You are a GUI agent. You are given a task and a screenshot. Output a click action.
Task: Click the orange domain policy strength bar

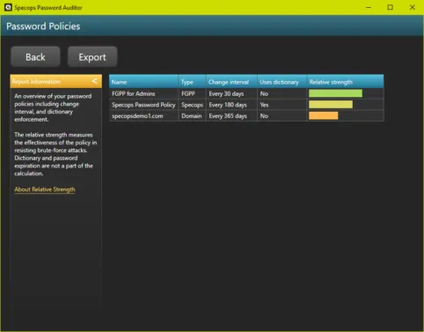pos(324,115)
